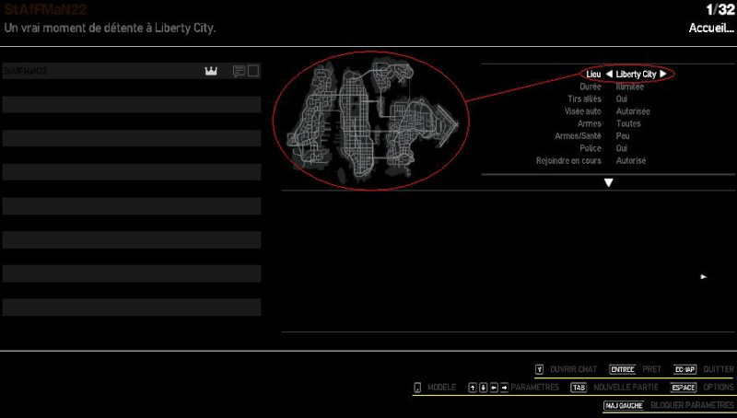Select the Tirs alliés setting row
This screenshot has height=418, width=737.
(x=608, y=99)
